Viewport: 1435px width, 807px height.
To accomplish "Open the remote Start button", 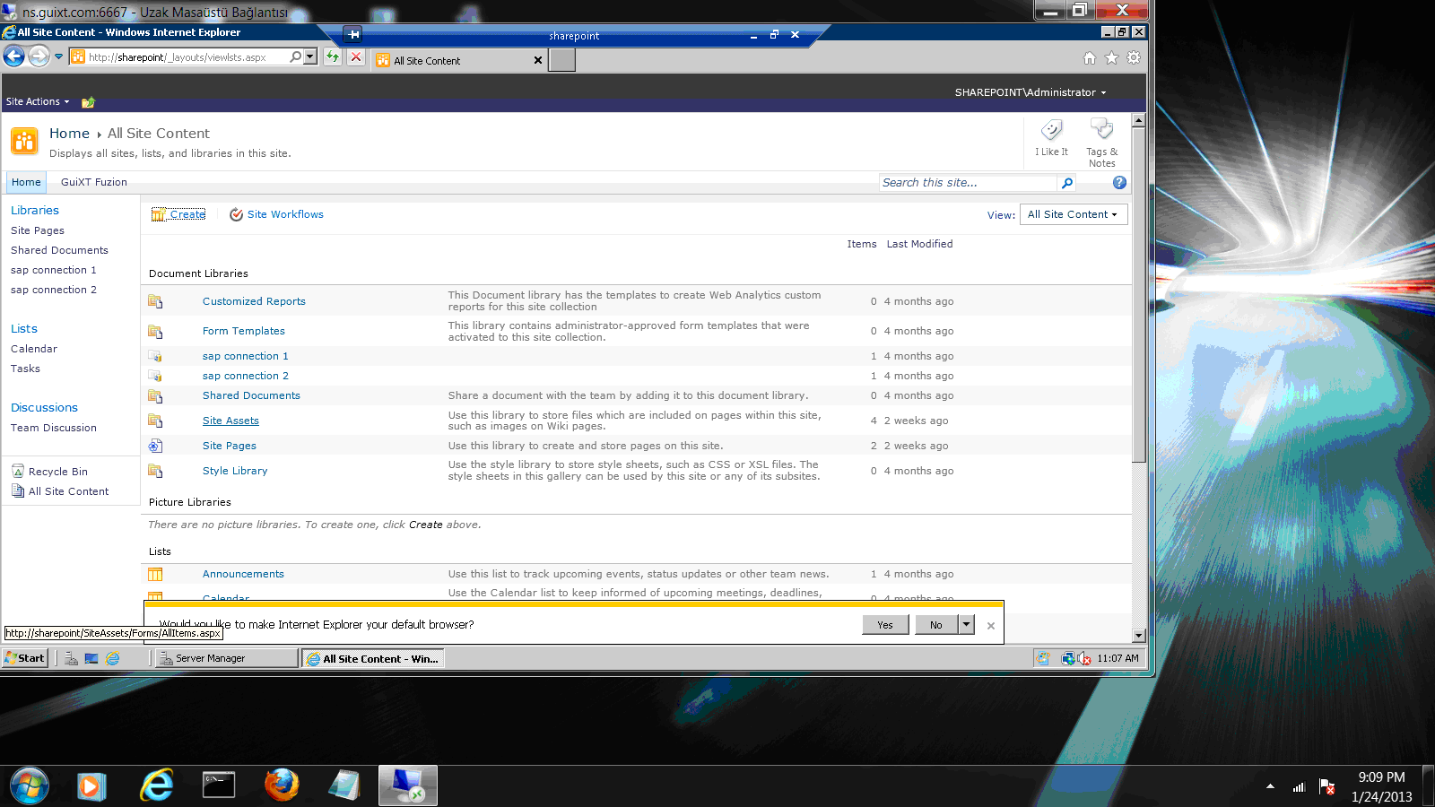I will pyautogui.click(x=24, y=658).
